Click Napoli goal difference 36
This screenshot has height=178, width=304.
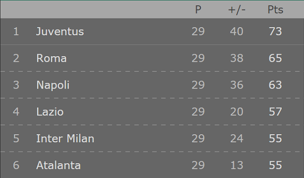[237, 85]
